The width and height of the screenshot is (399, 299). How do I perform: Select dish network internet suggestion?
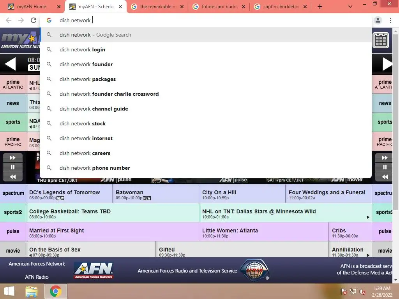[x=206, y=138]
